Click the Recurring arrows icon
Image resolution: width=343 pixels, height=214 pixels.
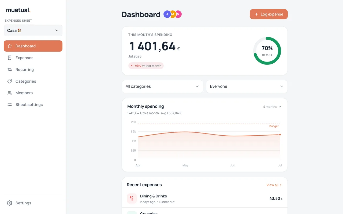tap(10, 70)
